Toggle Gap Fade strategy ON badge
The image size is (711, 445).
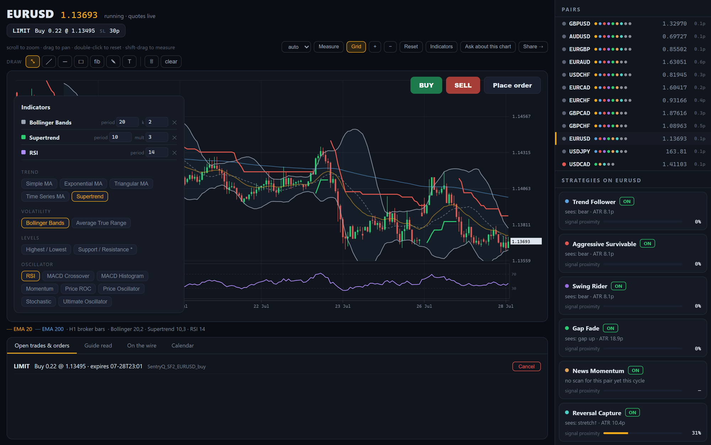[610, 329]
